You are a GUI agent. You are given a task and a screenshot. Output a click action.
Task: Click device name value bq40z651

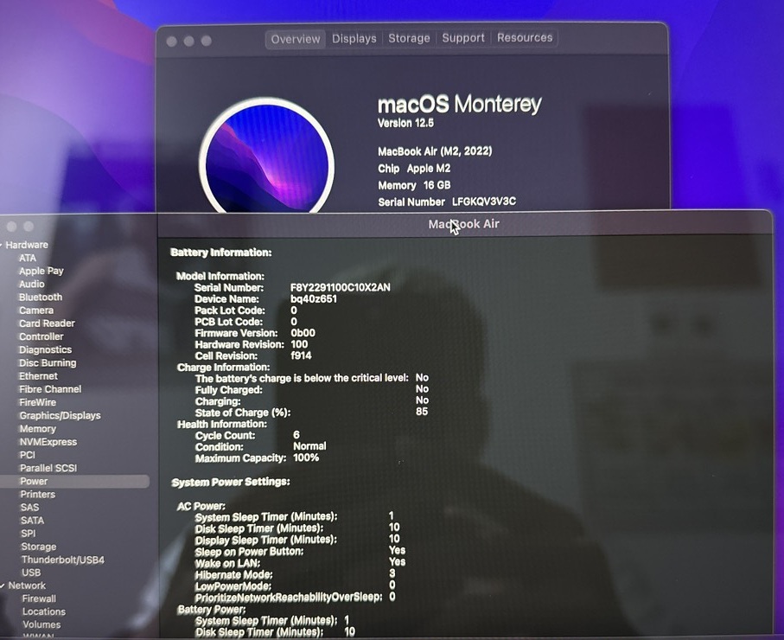tap(314, 299)
